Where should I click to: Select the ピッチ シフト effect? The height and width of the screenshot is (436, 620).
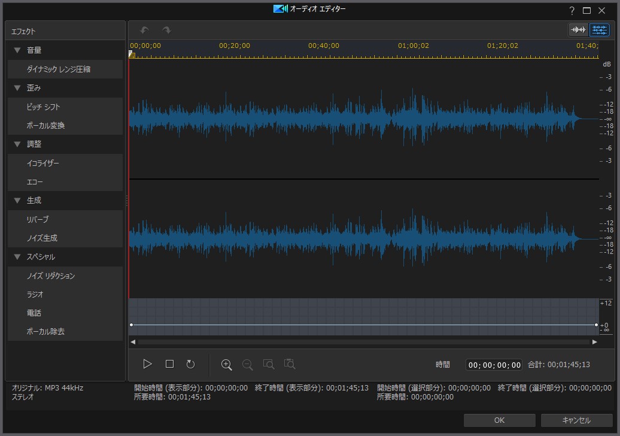(65, 107)
